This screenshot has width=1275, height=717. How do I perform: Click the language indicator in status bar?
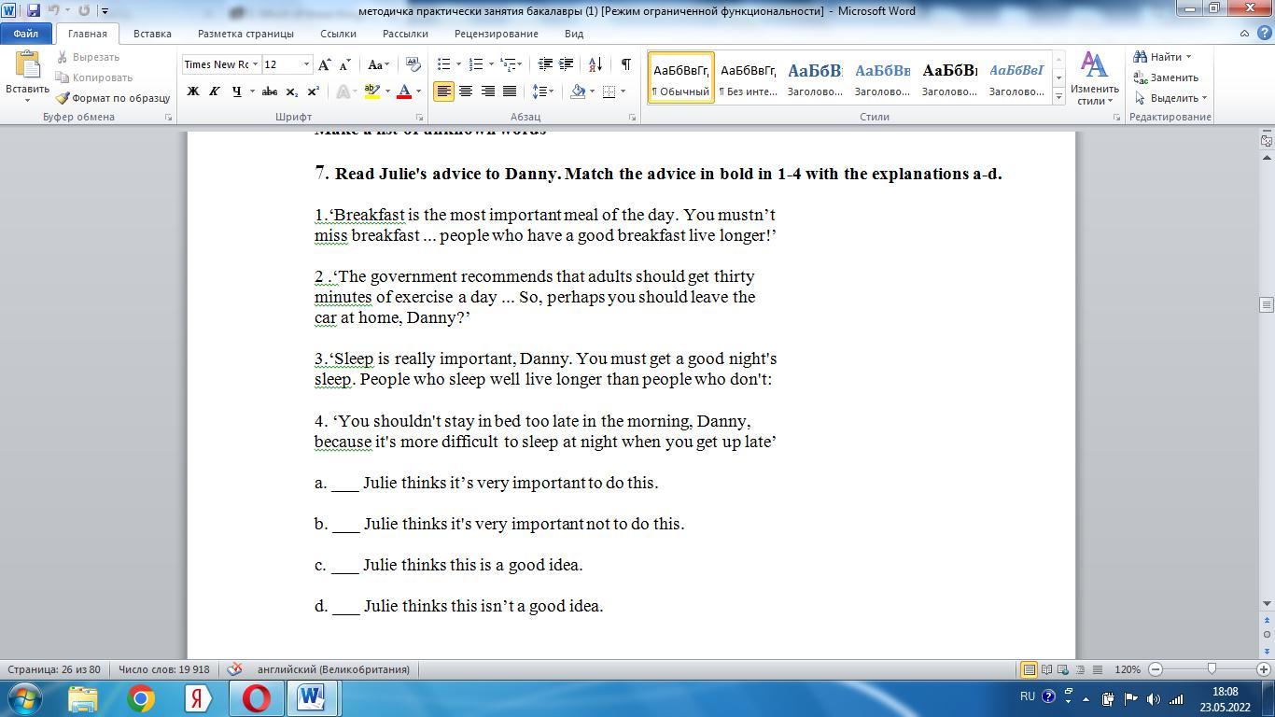pyautogui.click(x=333, y=669)
